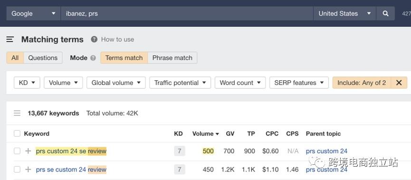411x180 pixels.
Task: Open keyword prs se custom 24 review
Action: (x=71, y=170)
